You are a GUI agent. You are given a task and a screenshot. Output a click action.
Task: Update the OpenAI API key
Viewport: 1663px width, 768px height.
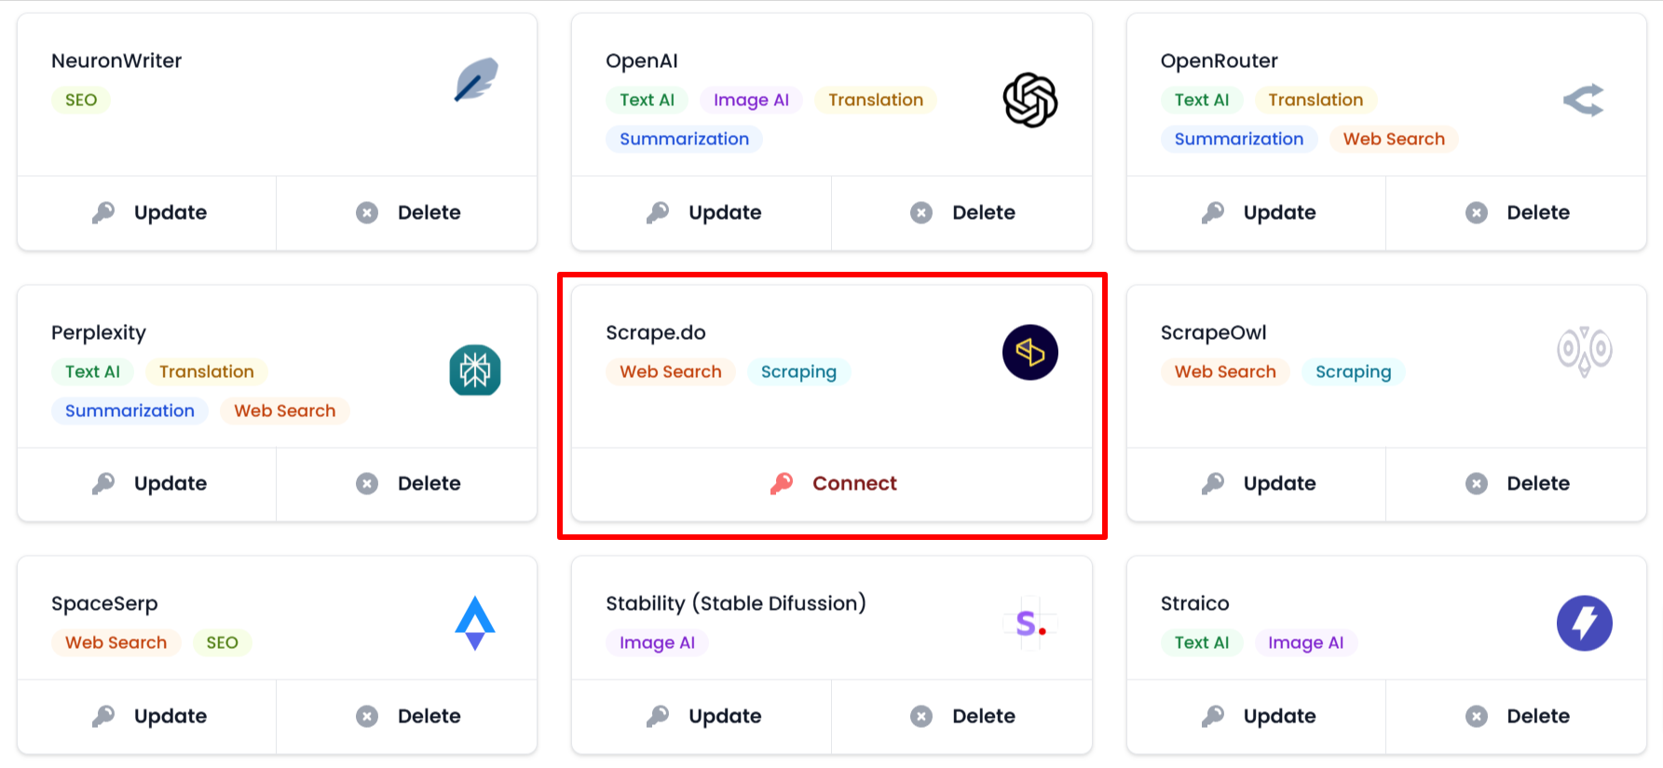point(703,212)
